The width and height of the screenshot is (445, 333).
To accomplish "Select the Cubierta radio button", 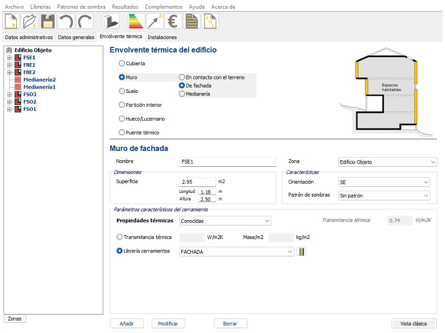I will coord(122,64).
